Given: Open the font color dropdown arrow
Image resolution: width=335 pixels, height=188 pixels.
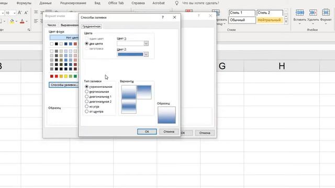Looking at the screenshot, I should click(x=27, y=21).
